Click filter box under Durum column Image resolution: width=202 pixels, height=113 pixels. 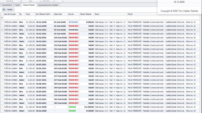pos(74,18)
